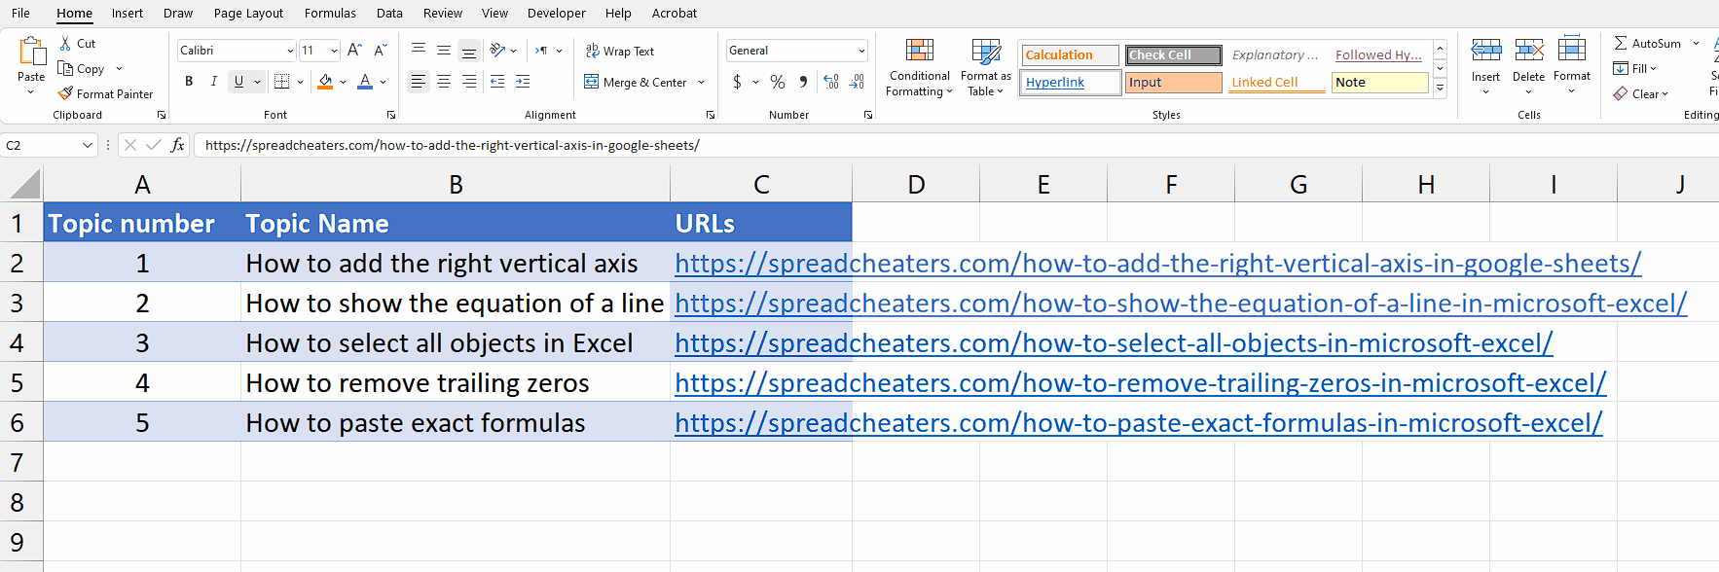Open Conditional Formatting in Styles group
The height and width of the screenshot is (572, 1719).
click(x=919, y=67)
